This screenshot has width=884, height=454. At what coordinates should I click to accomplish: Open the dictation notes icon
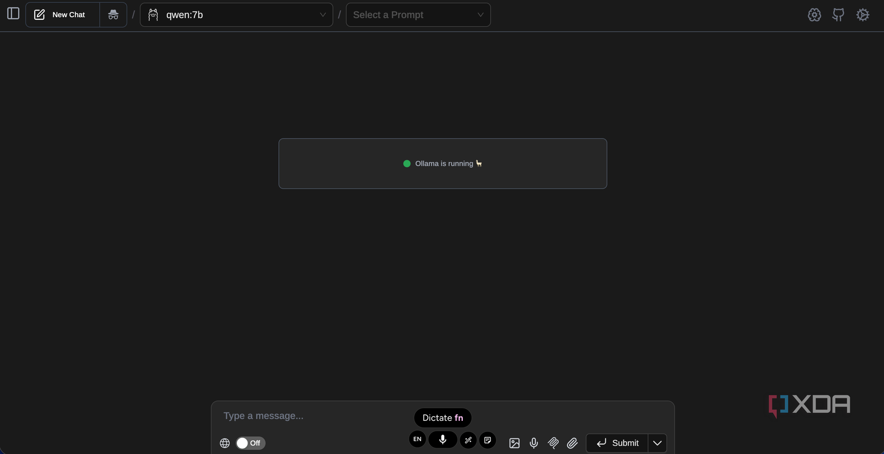pyautogui.click(x=488, y=440)
